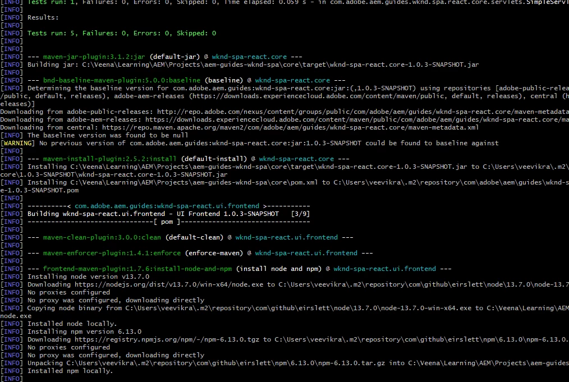This screenshot has height=382, width=569.
Task: Click the "node.exe" wrapped line
Action: [x=16, y=316]
